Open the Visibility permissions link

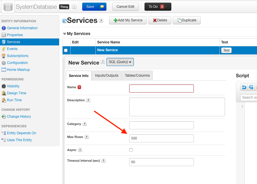13,86
